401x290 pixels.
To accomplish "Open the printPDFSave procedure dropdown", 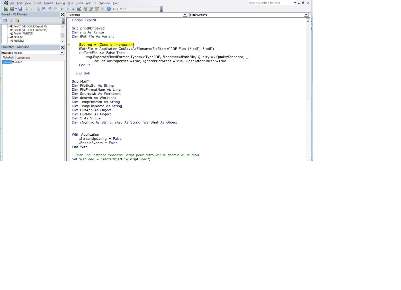I will (x=306, y=15).
